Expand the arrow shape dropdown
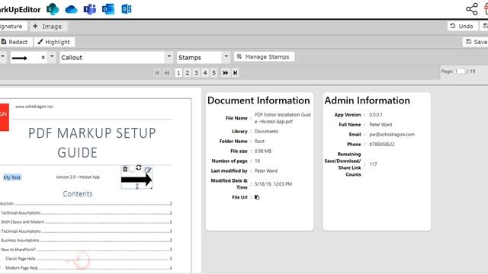The height and width of the screenshot is (274, 488). click(x=52, y=57)
